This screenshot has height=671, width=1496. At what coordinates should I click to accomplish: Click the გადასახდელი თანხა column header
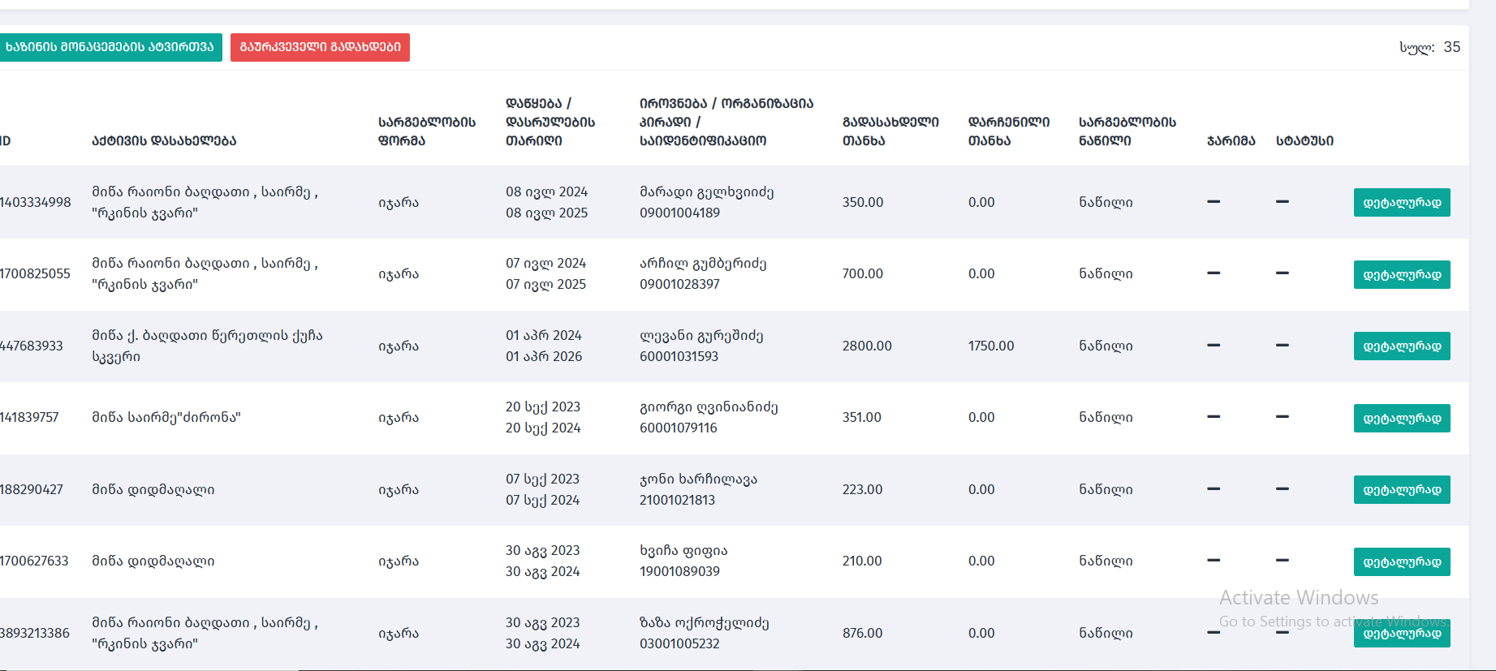[x=890, y=131]
